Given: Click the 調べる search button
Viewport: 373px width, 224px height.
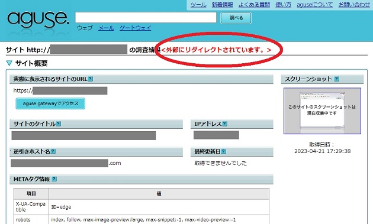Looking at the screenshot, I should coord(236,18).
